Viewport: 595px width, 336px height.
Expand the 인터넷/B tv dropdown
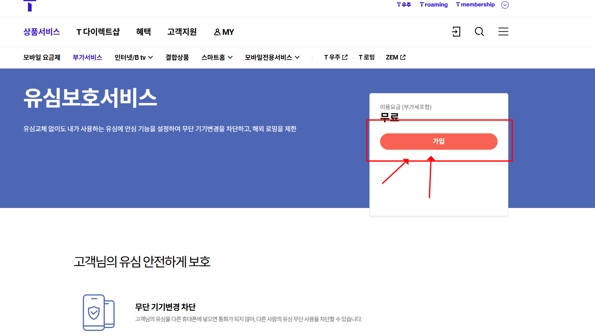pyautogui.click(x=134, y=57)
